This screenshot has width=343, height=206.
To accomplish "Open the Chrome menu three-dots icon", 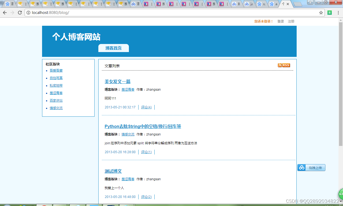I will tap(338, 13).
